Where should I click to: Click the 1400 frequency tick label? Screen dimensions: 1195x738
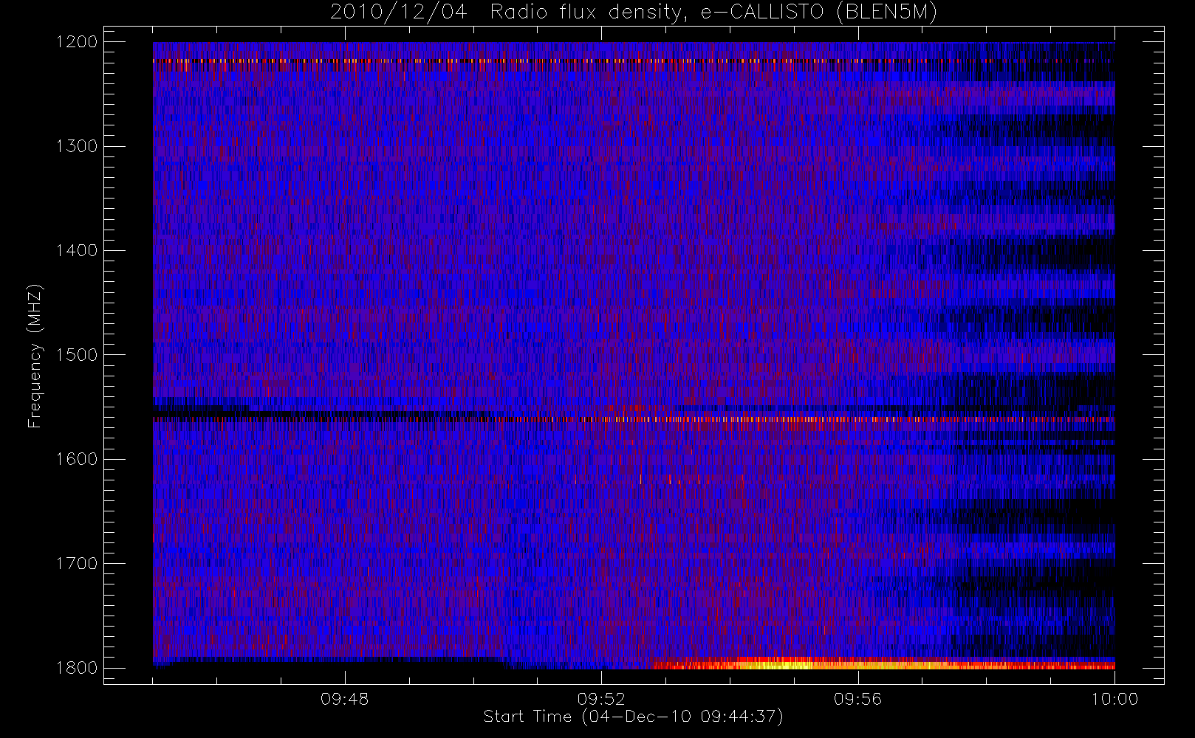tap(77, 251)
